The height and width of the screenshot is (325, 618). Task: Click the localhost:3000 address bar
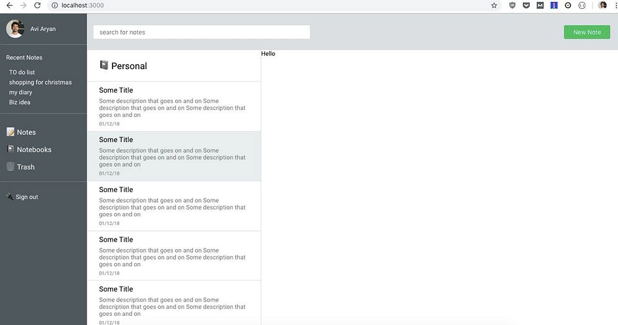[x=276, y=6]
